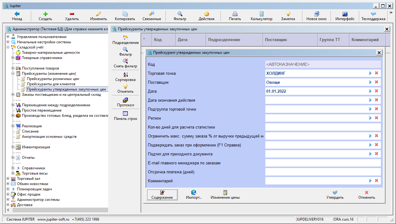
Task: Open Новое окно toolbar icon
Action: [x=316, y=14]
